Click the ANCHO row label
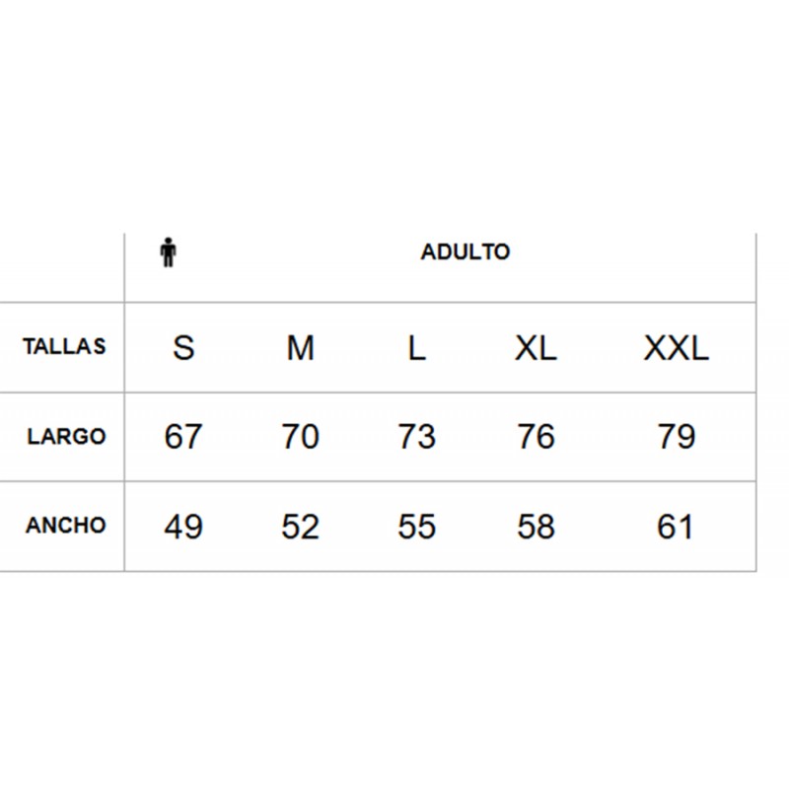 (65, 526)
